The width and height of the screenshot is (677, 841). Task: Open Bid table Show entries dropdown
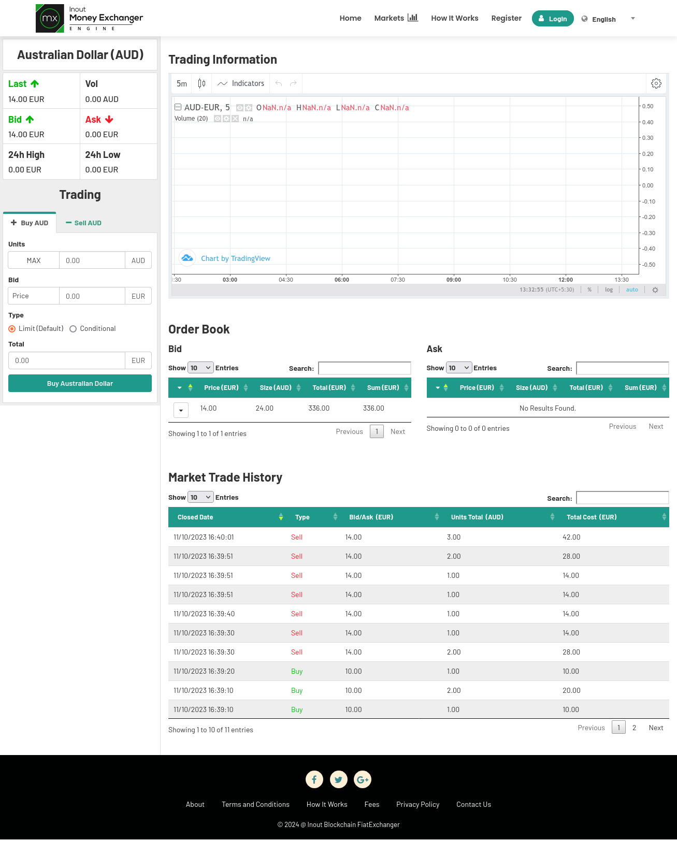pos(200,368)
